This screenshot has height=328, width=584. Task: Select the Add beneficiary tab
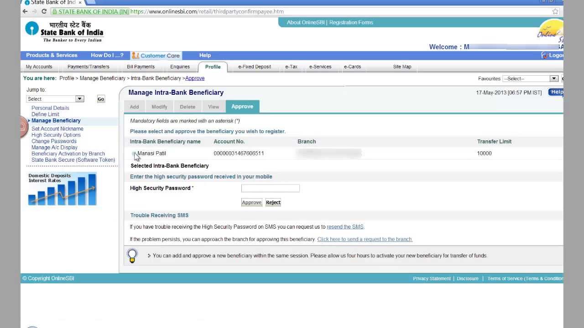pyautogui.click(x=134, y=107)
